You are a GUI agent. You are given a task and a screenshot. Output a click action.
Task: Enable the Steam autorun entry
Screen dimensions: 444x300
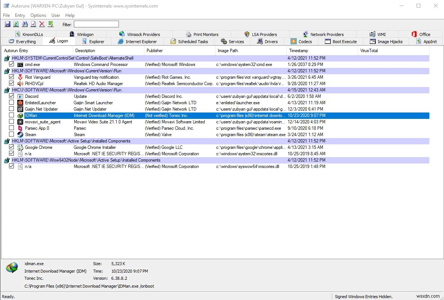12,134
